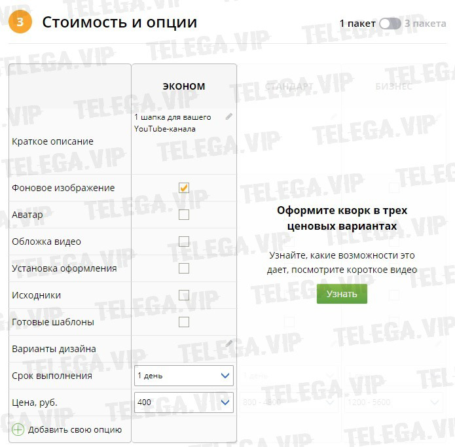Click Добавить свою опцию link
This screenshot has height=447, width=455.
(75, 430)
